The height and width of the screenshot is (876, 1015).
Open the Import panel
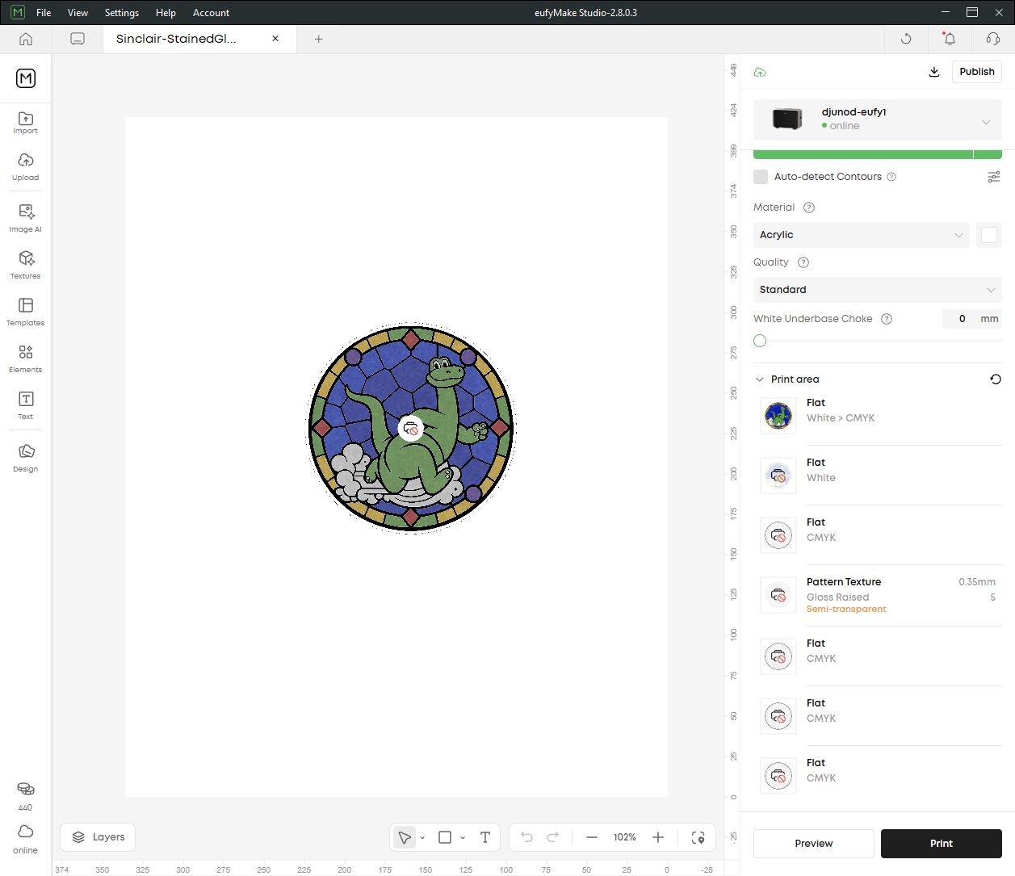(25, 123)
